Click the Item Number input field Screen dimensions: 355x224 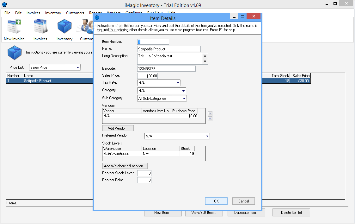tap(153, 42)
